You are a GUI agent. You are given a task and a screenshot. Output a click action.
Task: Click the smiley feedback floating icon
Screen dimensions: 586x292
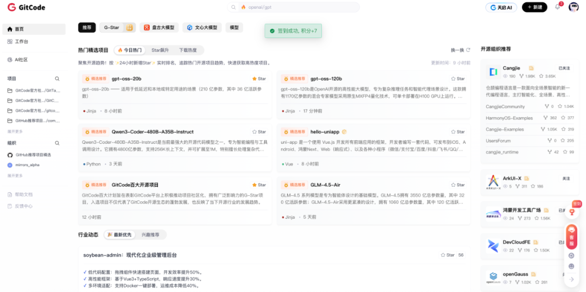571,266
